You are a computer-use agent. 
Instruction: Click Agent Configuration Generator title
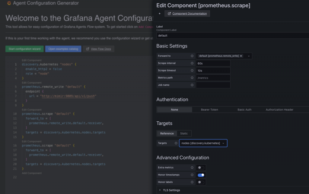(x=46, y=3)
